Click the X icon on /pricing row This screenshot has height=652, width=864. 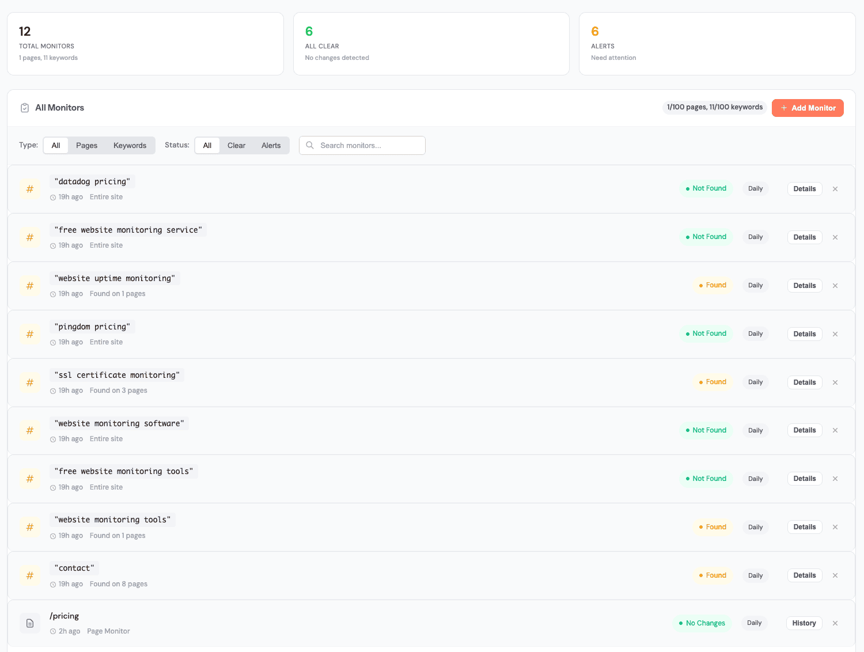[835, 623]
